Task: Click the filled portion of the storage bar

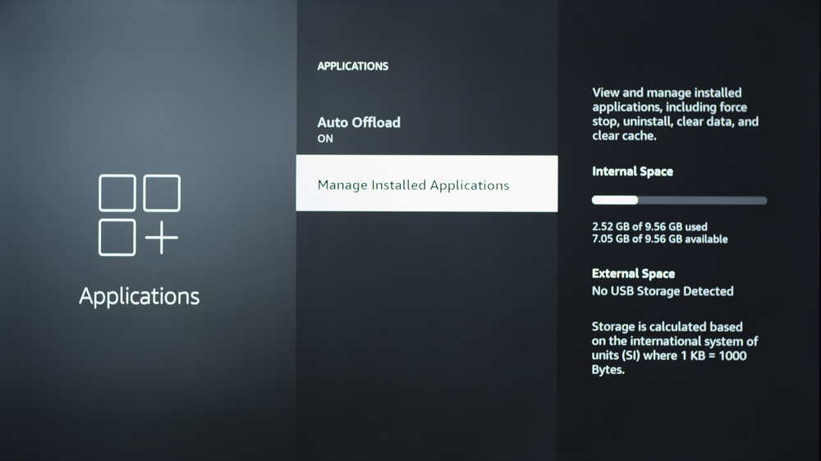Action: pyautogui.click(x=615, y=200)
